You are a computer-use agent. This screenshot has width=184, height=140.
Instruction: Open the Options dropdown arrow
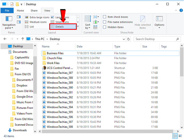[x=159, y=28]
